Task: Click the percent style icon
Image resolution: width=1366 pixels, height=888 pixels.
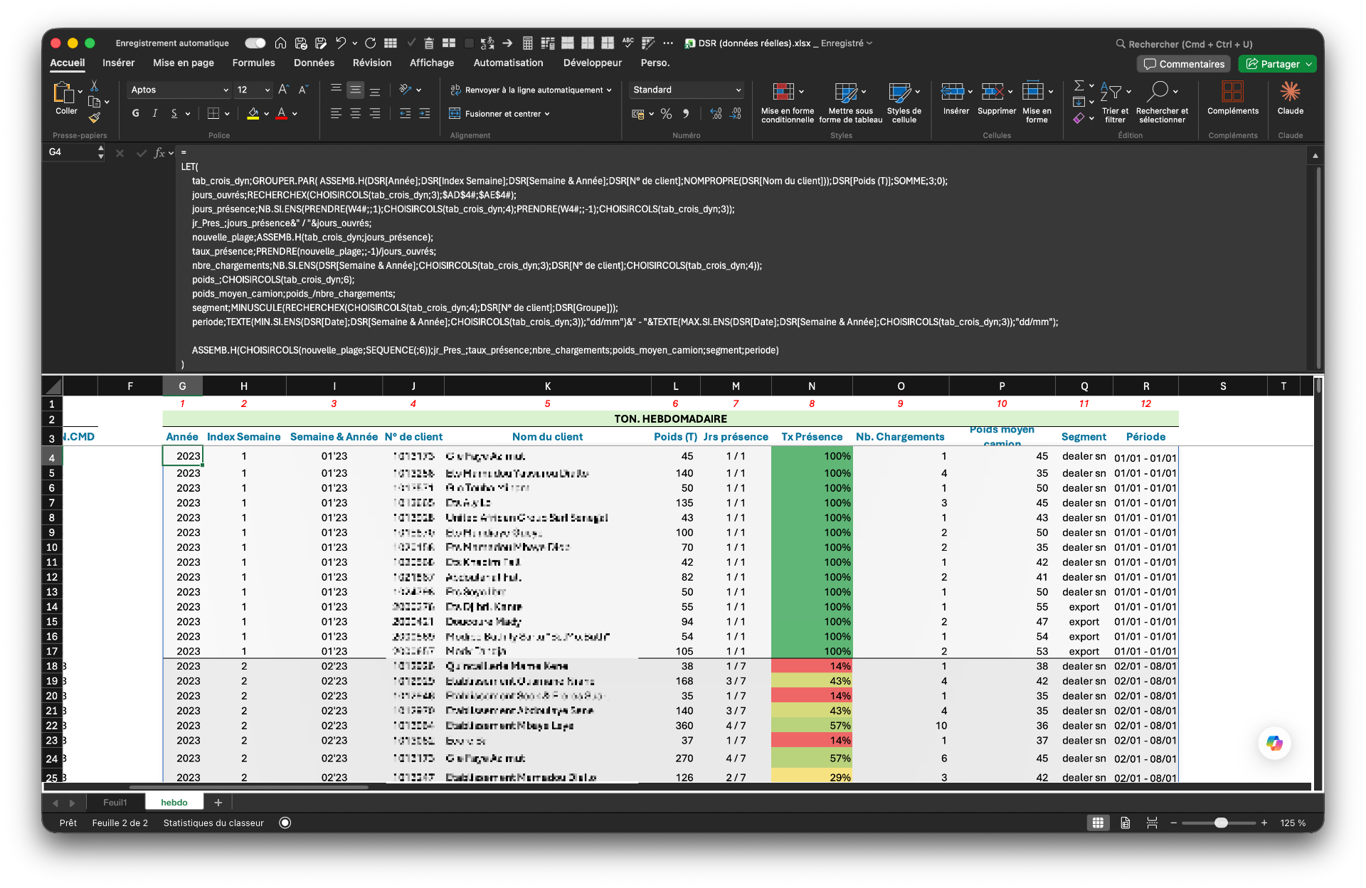Action: [666, 113]
